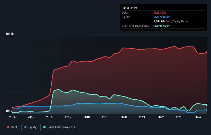The height and width of the screenshot is (135, 211).
Task: Click the teal Cash And Equivalents legend dot
Action: click(44, 127)
